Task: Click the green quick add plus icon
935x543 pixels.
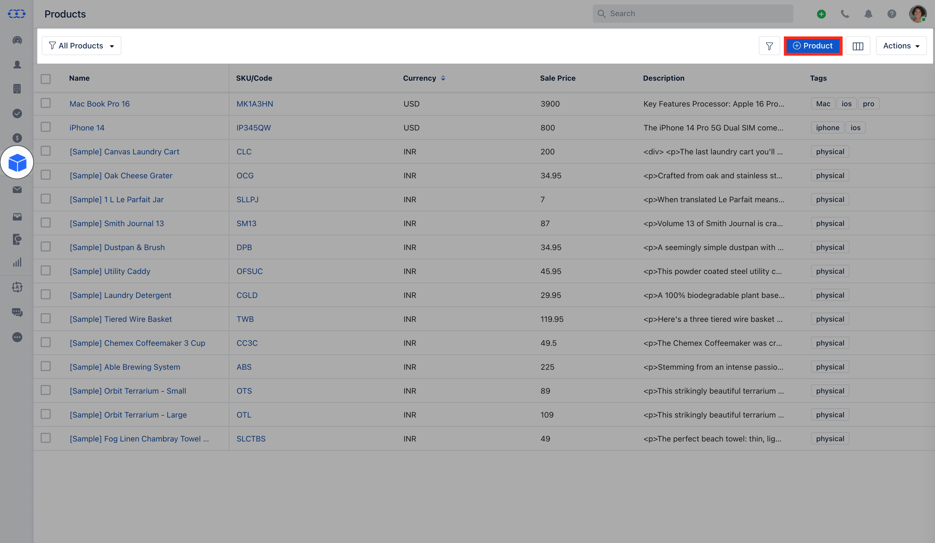Action: click(x=821, y=14)
